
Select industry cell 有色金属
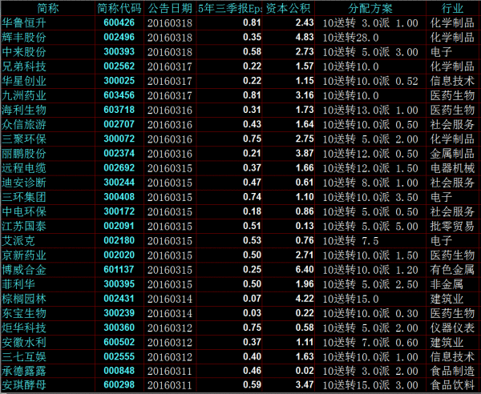(x=452, y=270)
